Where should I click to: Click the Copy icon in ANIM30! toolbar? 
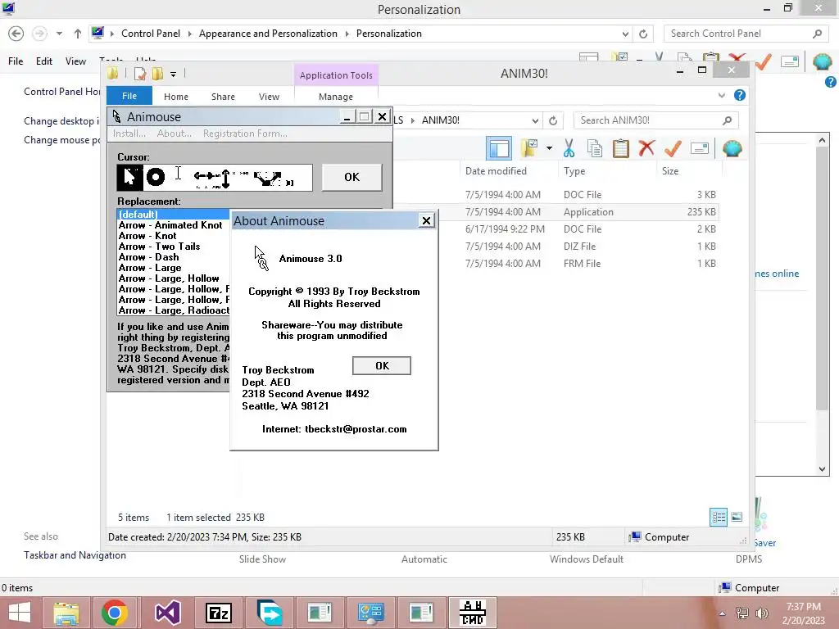pyautogui.click(x=595, y=148)
